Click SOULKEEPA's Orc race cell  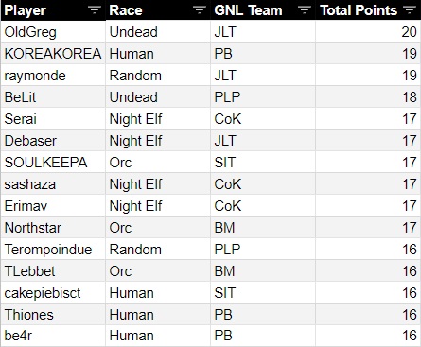pos(158,163)
